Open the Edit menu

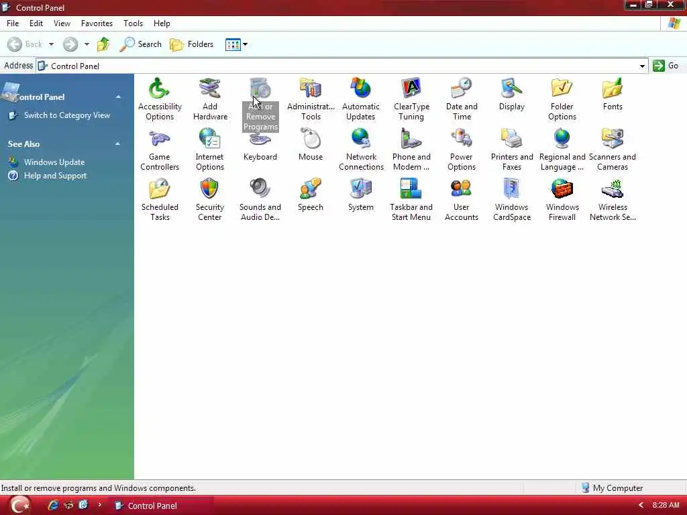[36, 23]
